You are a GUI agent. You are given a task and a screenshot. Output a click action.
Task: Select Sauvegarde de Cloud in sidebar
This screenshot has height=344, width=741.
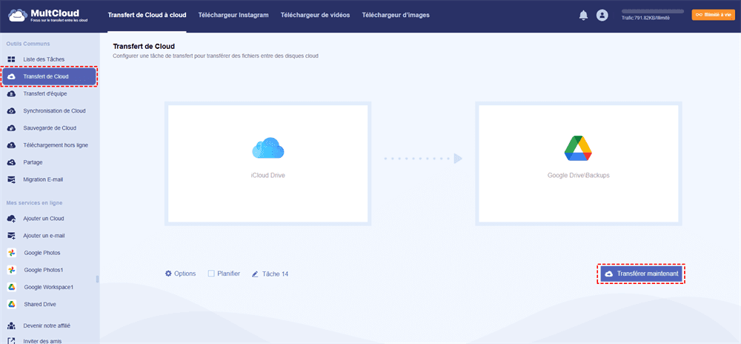click(50, 128)
